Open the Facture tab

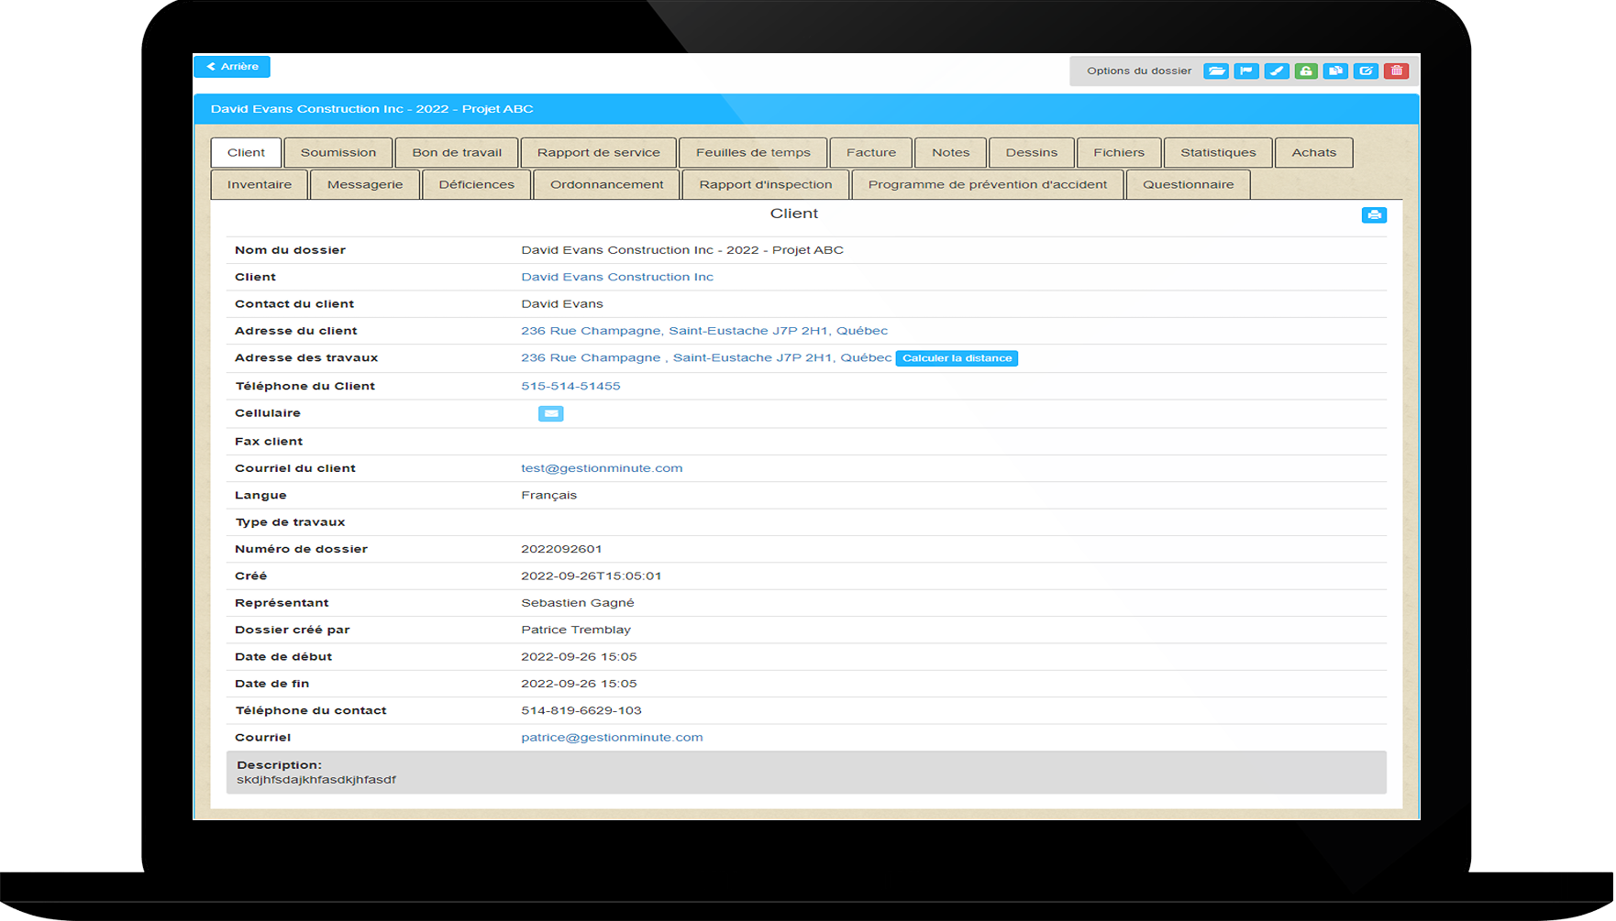click(871, 153)
